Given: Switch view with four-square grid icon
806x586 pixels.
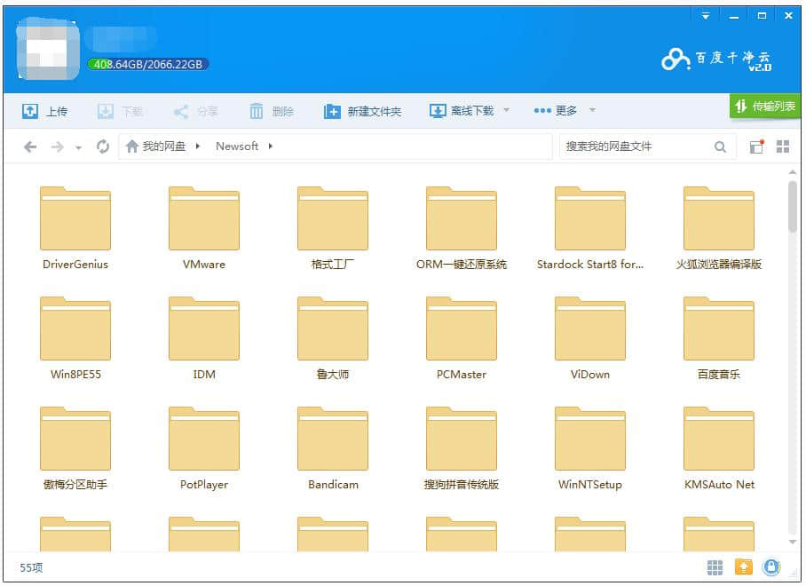Looking at the screenshot, I should click(x=783, y=146).
